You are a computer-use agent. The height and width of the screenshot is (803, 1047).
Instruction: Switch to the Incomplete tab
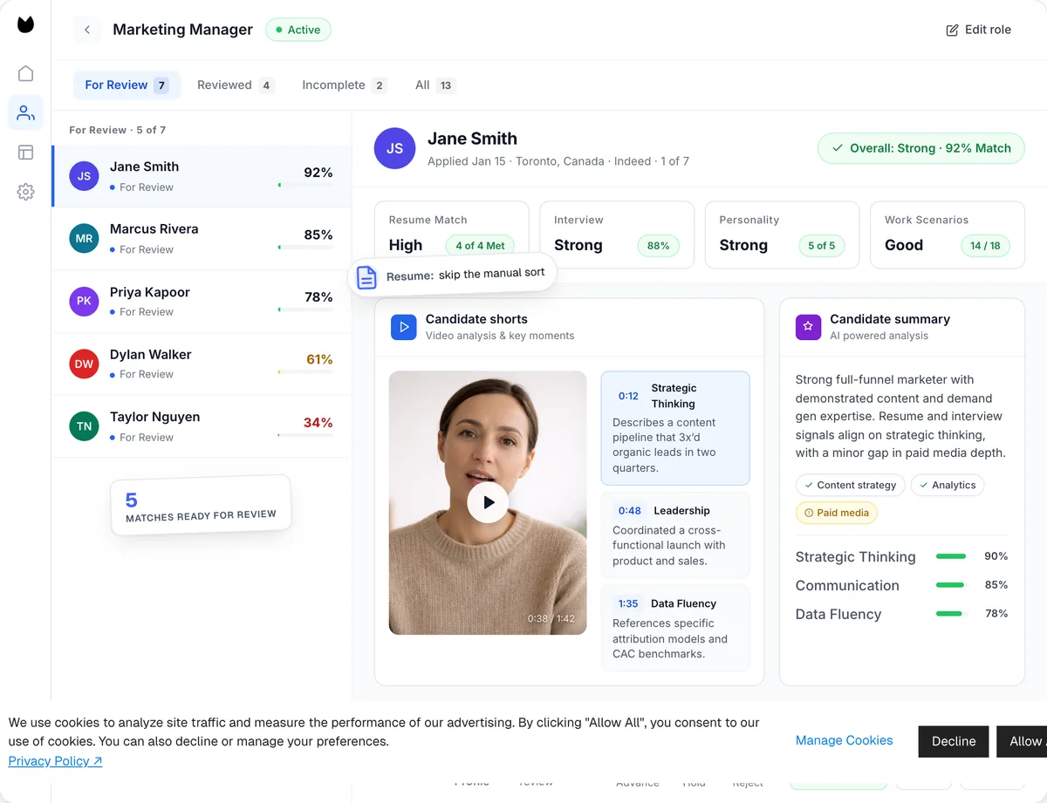(345, 85)
